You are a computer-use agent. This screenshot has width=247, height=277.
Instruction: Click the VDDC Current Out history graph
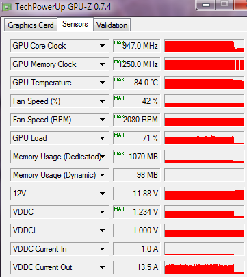[205, 267]
